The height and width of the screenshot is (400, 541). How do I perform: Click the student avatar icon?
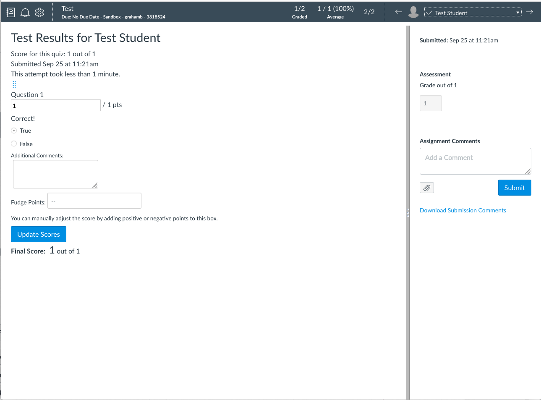413,12
